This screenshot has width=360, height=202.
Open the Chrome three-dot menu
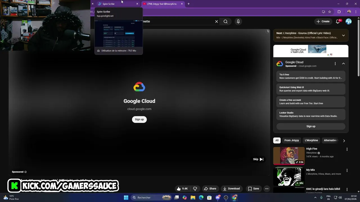[x=356, y=12]
